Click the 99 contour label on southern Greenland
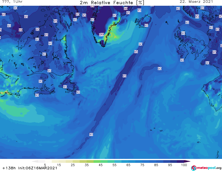222x171 pixels. point(102,34)
